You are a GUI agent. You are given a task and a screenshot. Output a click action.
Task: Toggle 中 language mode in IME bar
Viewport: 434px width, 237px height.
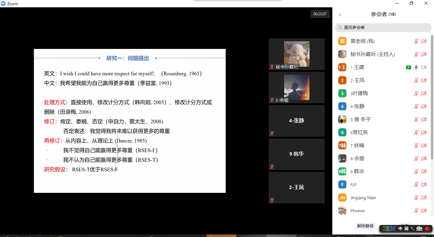[x=400, y=228]
